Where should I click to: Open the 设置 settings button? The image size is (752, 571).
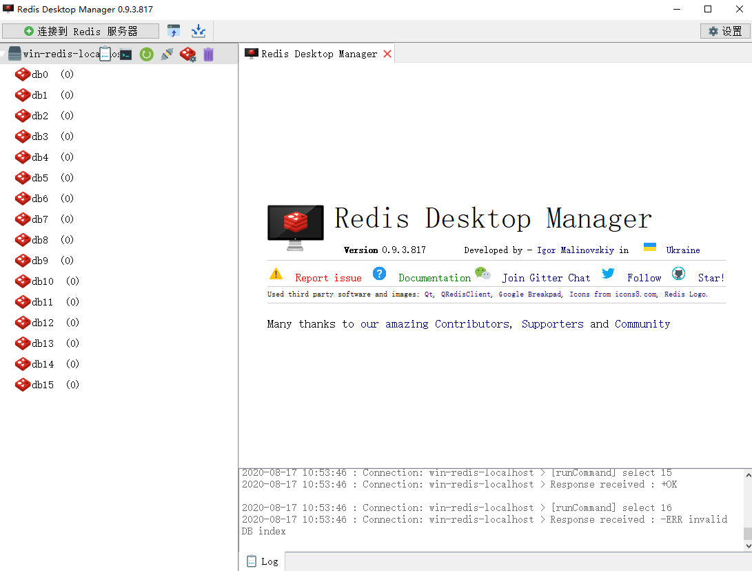coord(725,31)
